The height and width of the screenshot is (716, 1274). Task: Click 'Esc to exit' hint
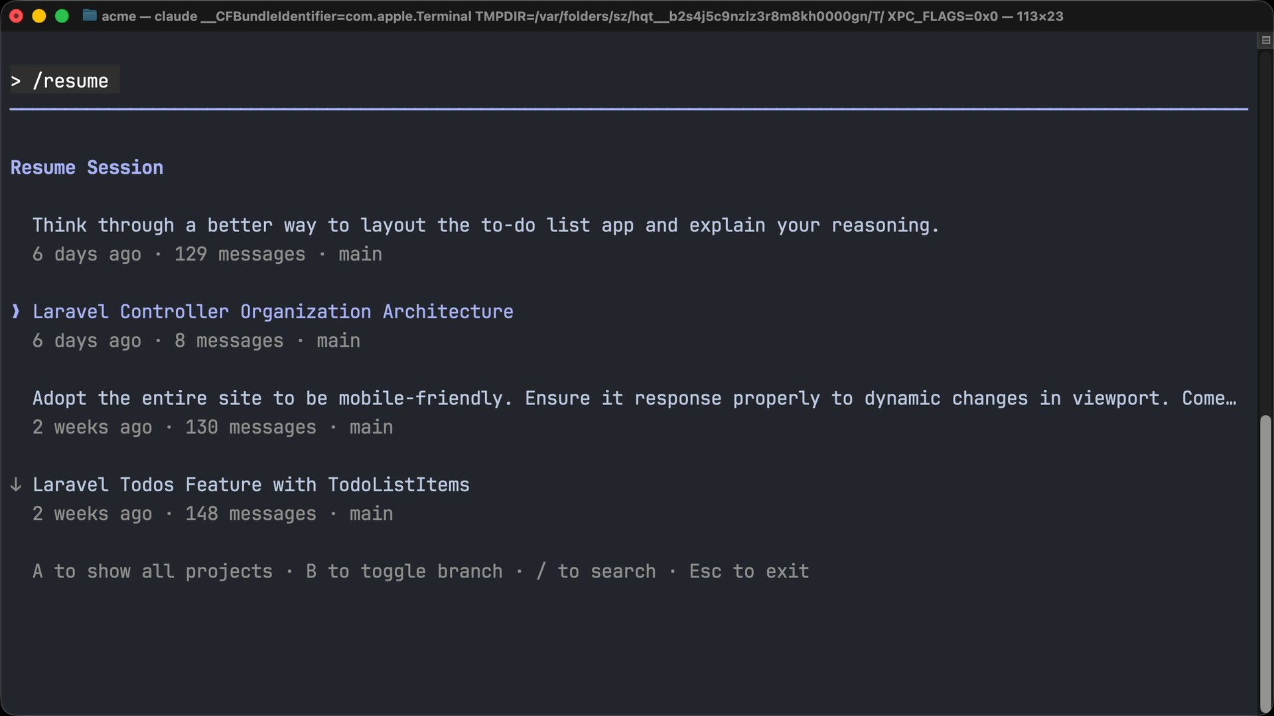pos(748,571)
